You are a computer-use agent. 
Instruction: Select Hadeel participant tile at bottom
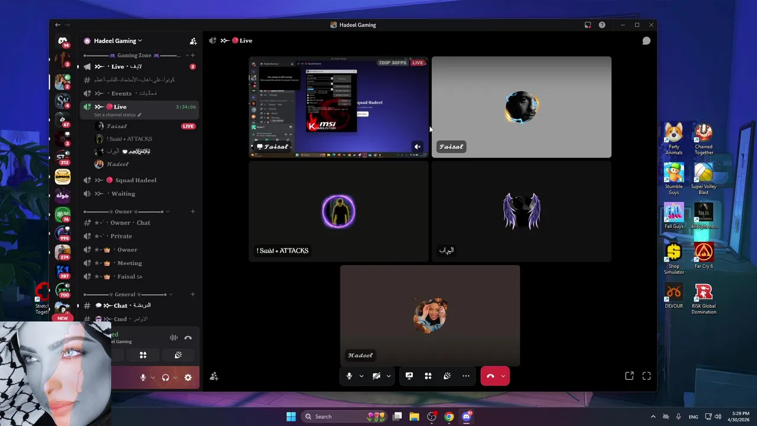(430, 315)
